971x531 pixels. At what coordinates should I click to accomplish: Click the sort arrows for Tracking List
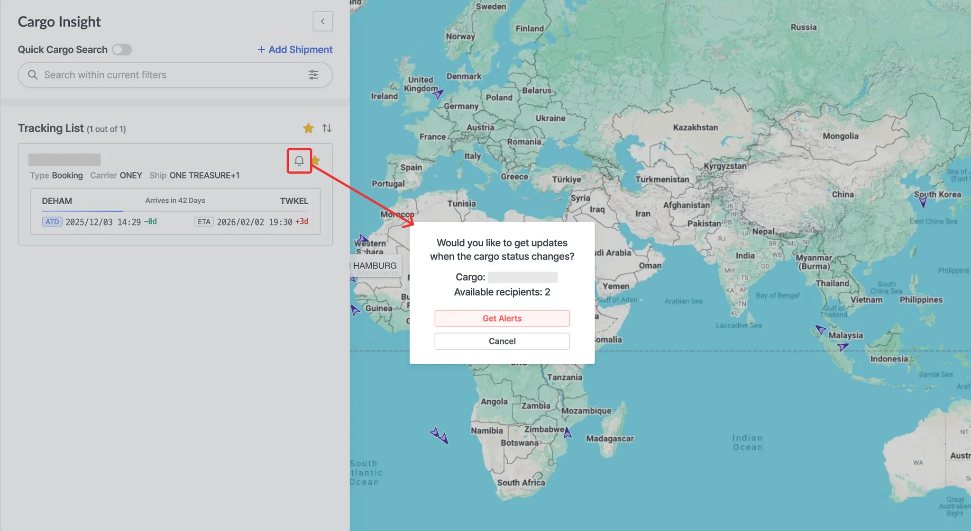(x=327, y=128)
